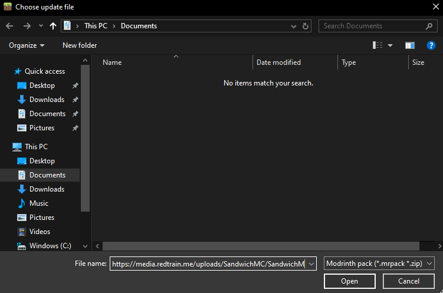Sort by Type column header
This screenshot has width=443, height=293.
coord(349,62)
